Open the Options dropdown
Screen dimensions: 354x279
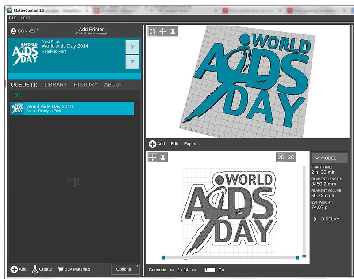125,269
